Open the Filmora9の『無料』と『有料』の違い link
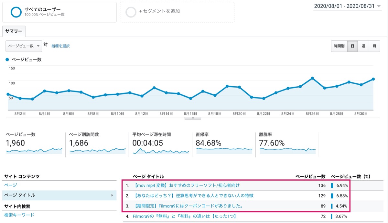Viewport: 388px width, 223px height. (x=184, y=216)
